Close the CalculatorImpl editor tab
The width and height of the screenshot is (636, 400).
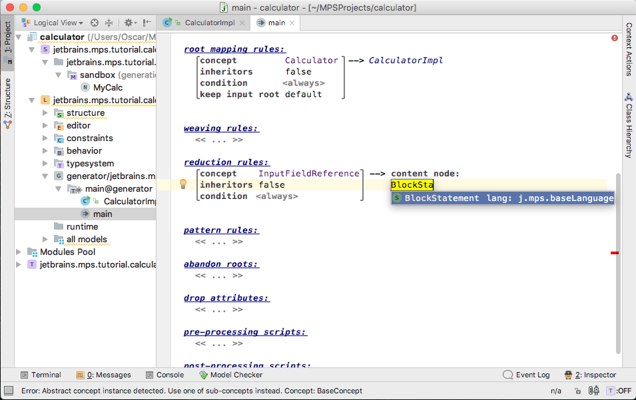pos(241,23)
